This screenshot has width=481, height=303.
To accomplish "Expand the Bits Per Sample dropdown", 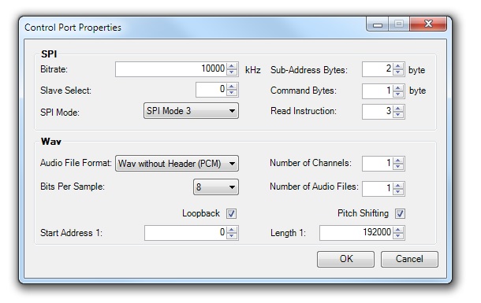I will [215, 187].
